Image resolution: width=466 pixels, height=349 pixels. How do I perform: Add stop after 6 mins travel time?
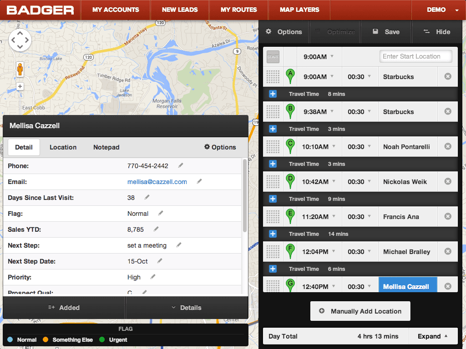pyautogui.click(x=273, y=269)
